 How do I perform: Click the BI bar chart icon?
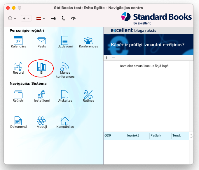pos(41,66)
